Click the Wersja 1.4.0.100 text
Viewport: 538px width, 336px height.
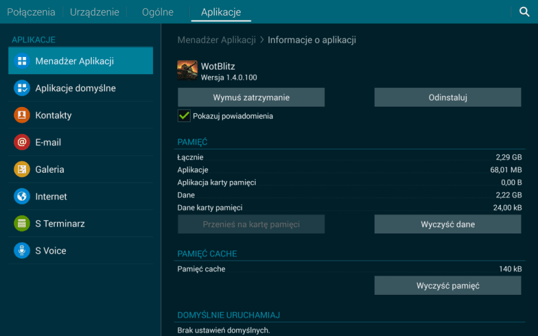tap(229, 77)
